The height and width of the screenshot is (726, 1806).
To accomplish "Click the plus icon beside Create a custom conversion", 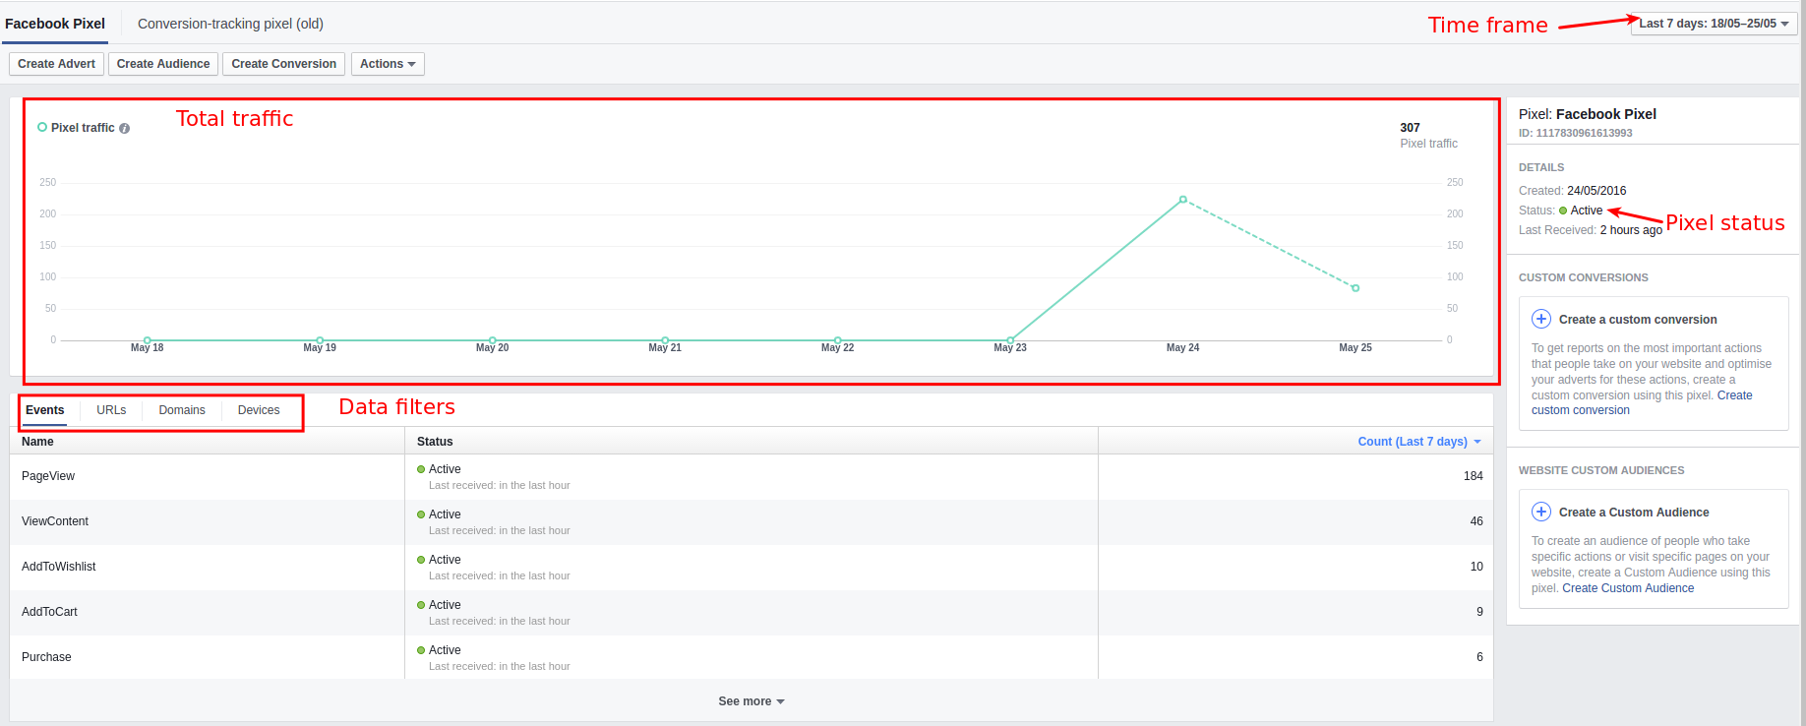I will [1541, 319].
